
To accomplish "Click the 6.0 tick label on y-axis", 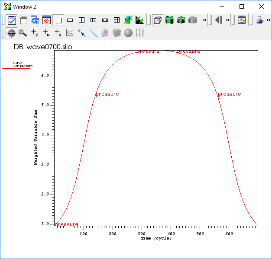I will coord(45,76).
